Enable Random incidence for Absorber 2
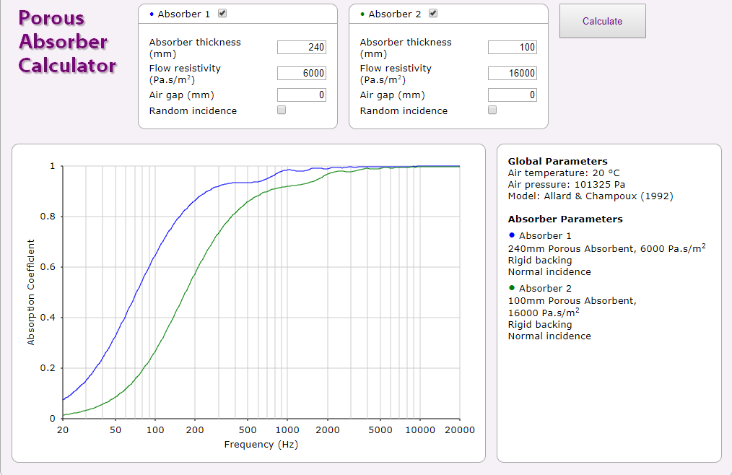732x475 pixels. [x=492, y=110]
